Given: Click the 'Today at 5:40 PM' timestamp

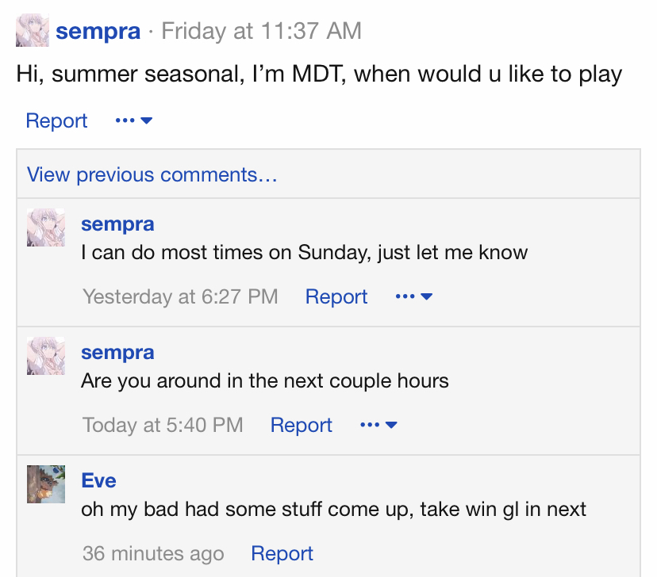Looking at the screenshot, I should point(163,426).
